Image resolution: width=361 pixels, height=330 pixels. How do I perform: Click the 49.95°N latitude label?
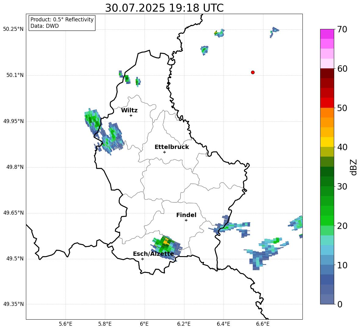(x=13, y=121)
